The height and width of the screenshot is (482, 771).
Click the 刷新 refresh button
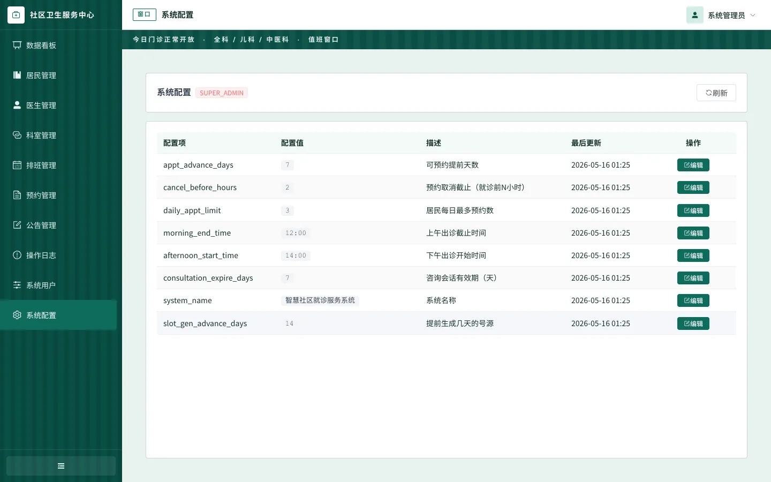[x=716, y=93]
